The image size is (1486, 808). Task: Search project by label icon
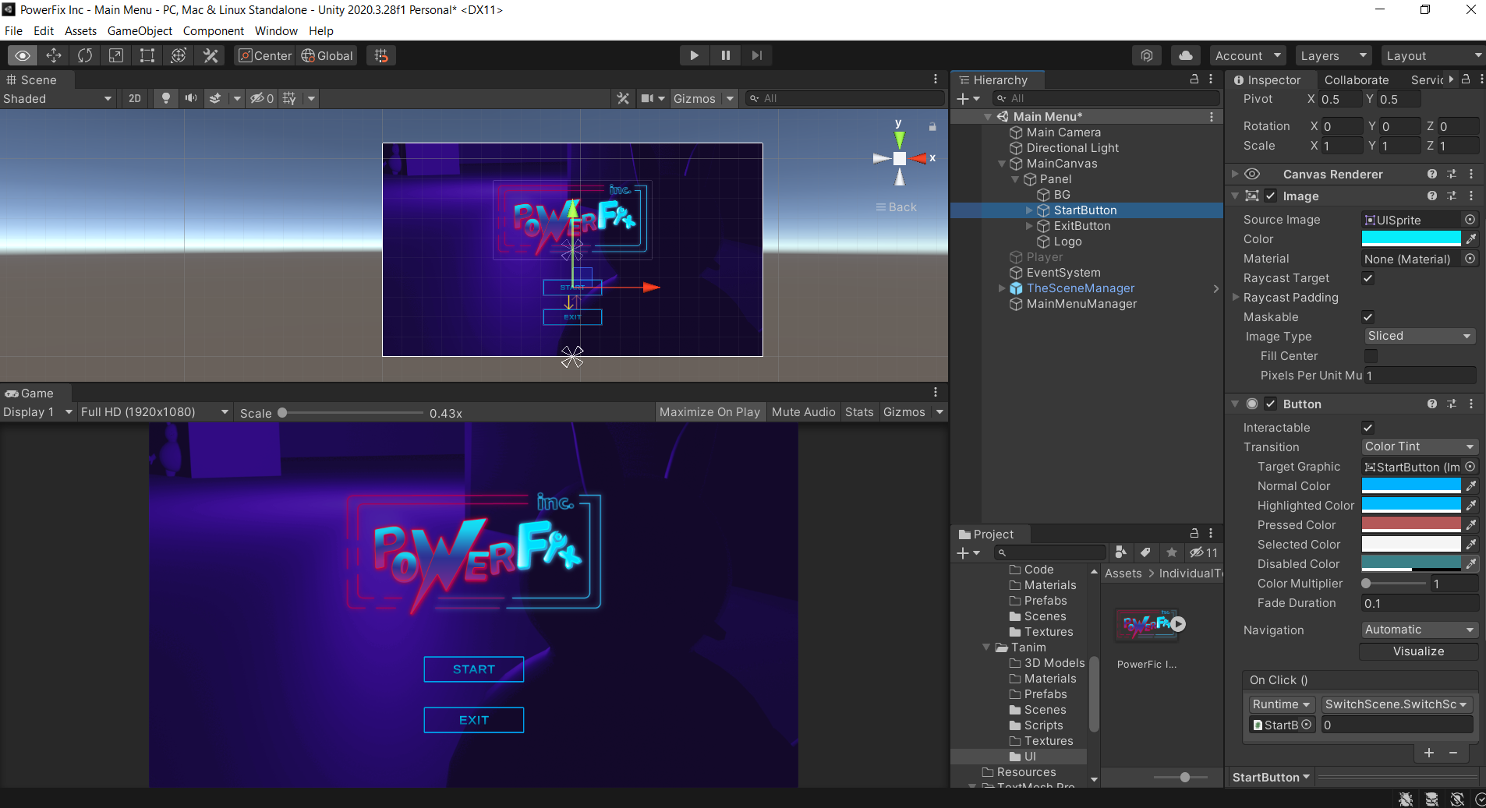click(1145, 552)
